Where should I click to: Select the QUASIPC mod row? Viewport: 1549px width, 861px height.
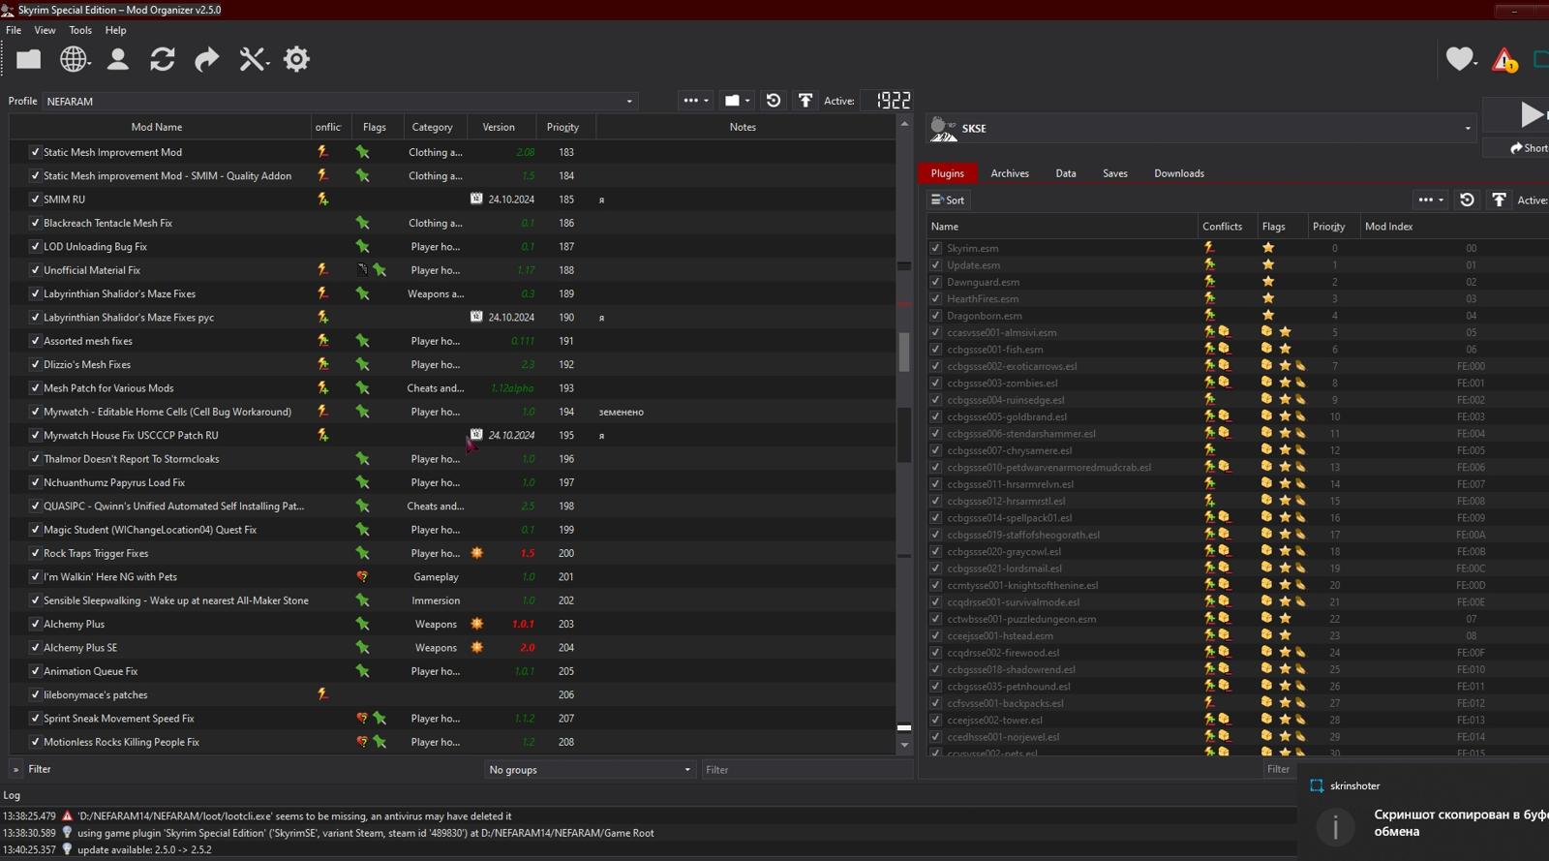point(452,507)
